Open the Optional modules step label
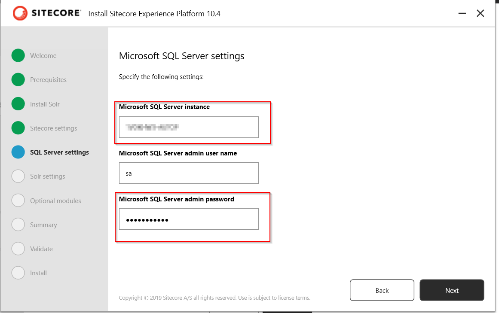499x313 pixels. 55,201
